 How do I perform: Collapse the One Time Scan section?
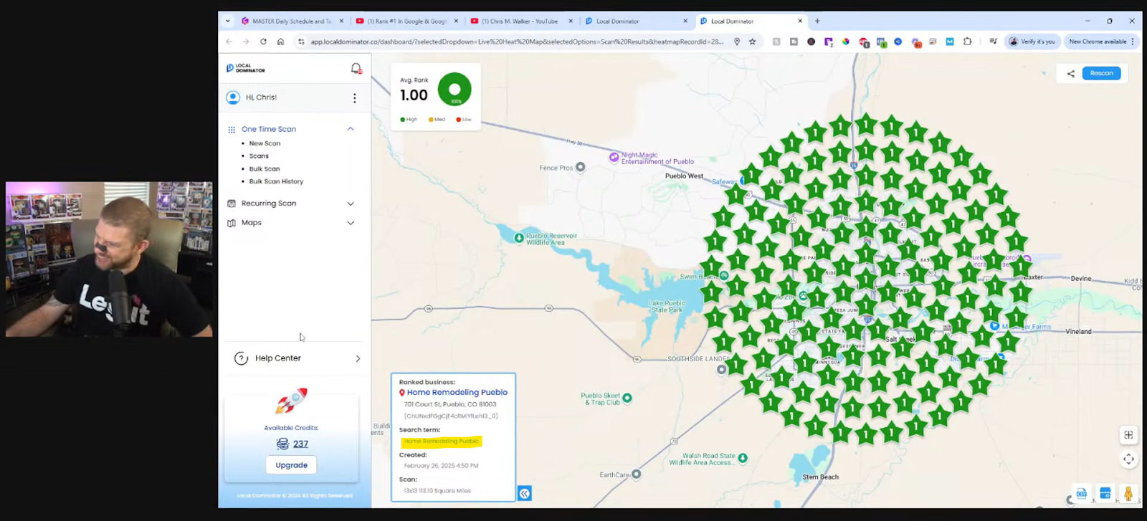coord(351,129)
